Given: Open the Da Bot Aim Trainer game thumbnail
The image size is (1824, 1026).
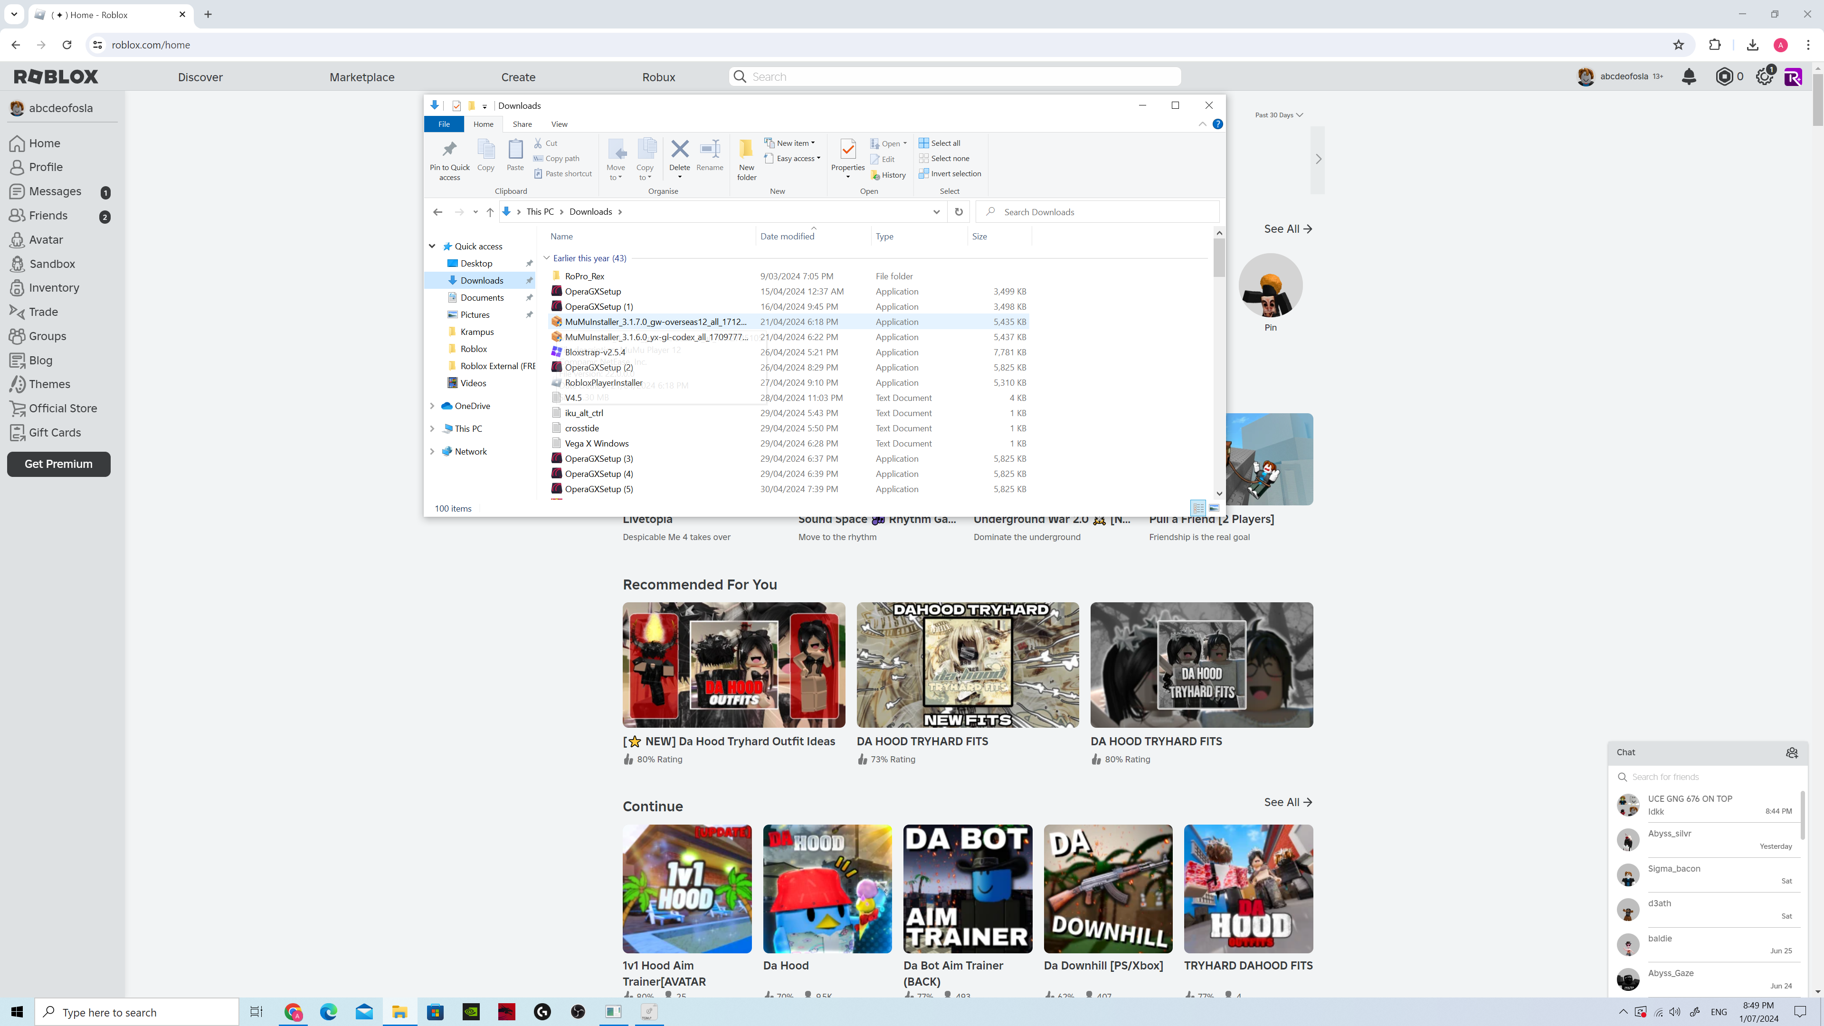Looking at the screenshot, I should pos(967,889).
